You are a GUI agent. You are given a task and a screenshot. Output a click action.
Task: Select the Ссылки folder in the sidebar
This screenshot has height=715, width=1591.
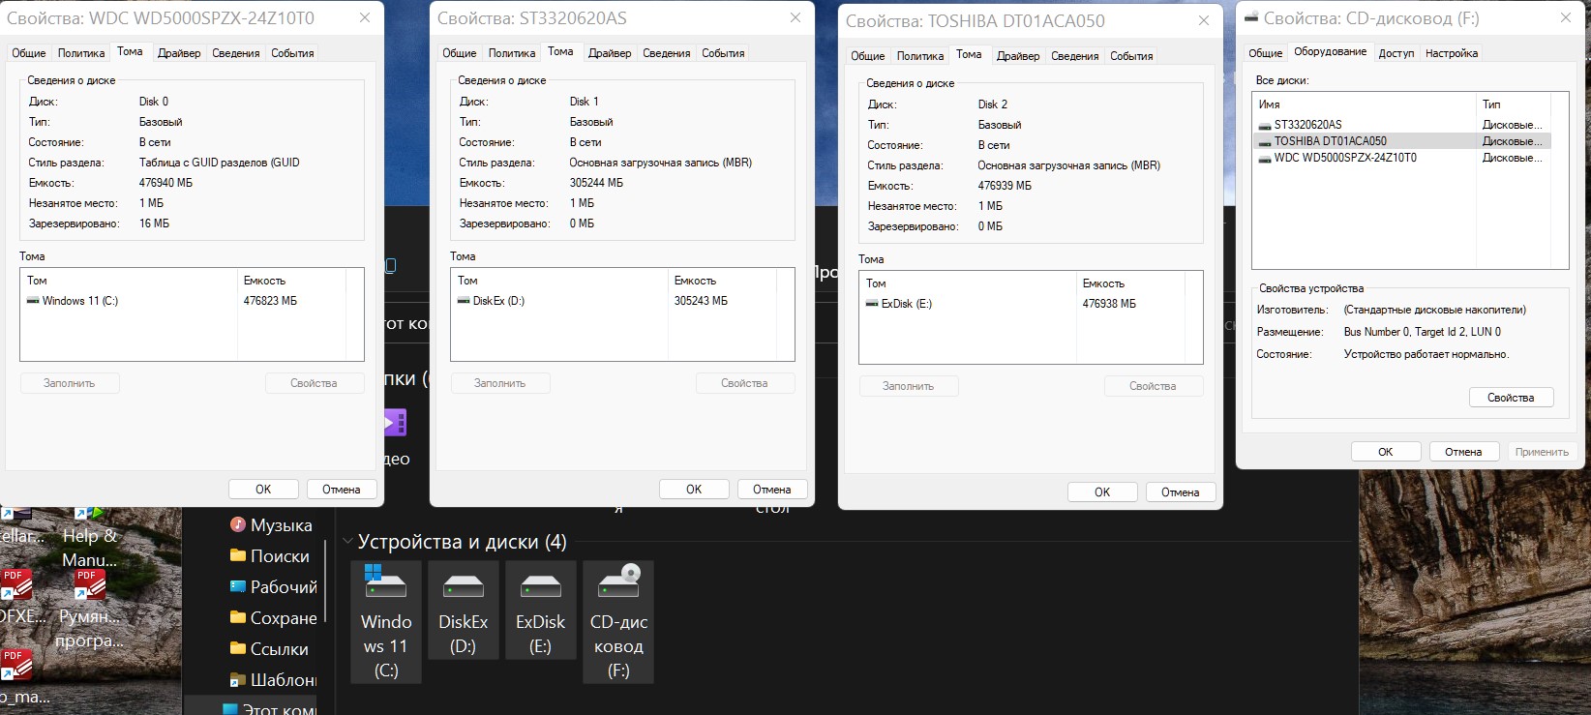pos(278,649)
